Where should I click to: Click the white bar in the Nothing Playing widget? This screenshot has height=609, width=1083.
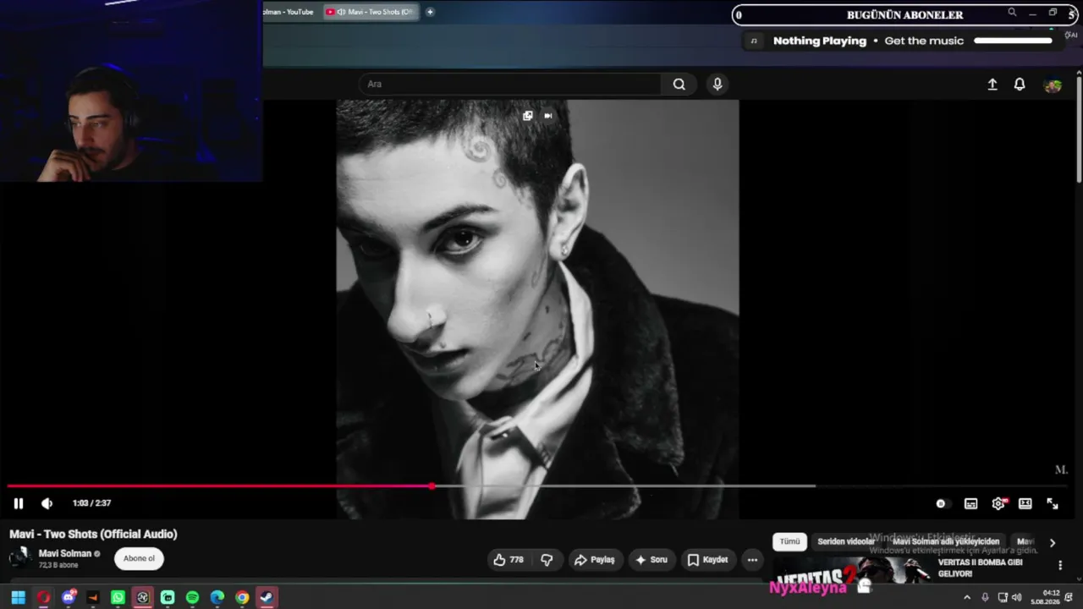pos(1013,41)
